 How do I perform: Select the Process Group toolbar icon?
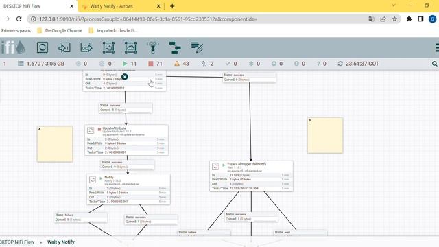point(108,47)
